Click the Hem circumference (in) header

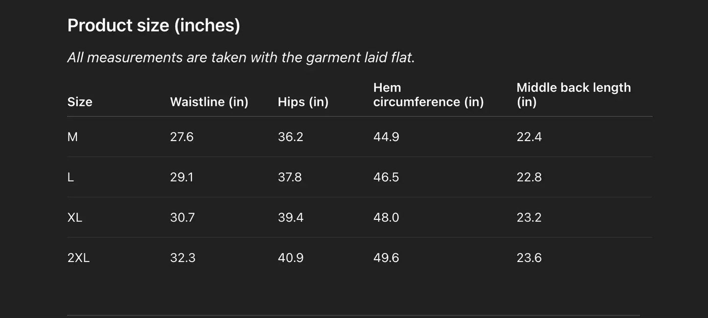[428, 95]
